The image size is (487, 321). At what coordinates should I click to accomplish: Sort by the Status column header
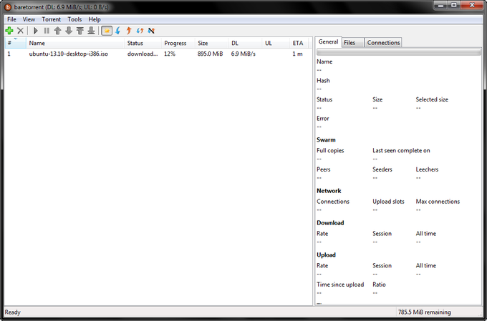pos(143,43)
